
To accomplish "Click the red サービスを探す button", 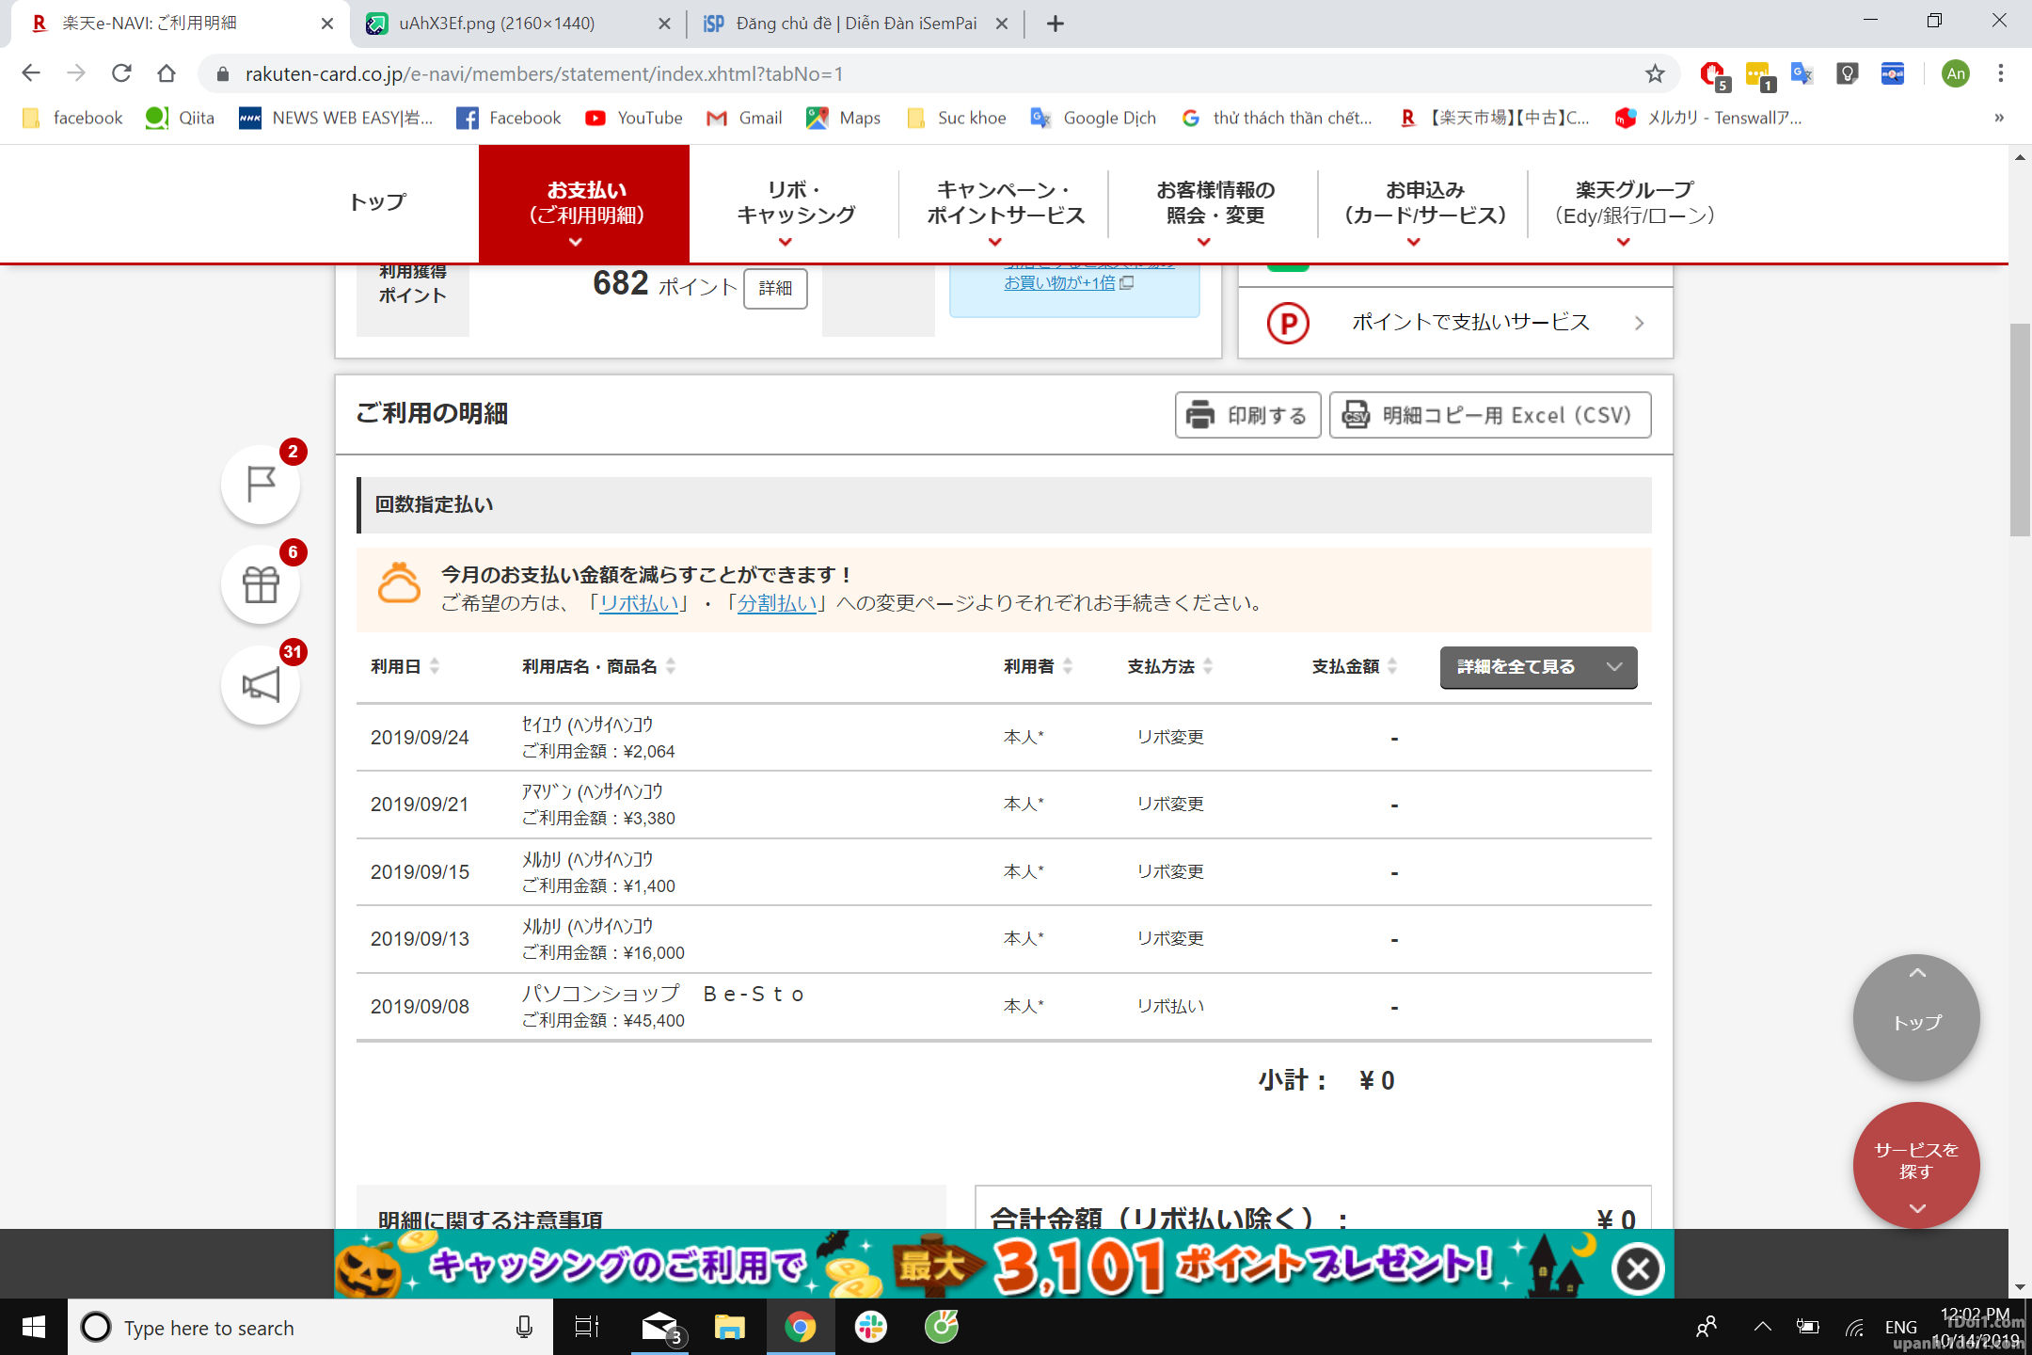I will point(1916,1165).
